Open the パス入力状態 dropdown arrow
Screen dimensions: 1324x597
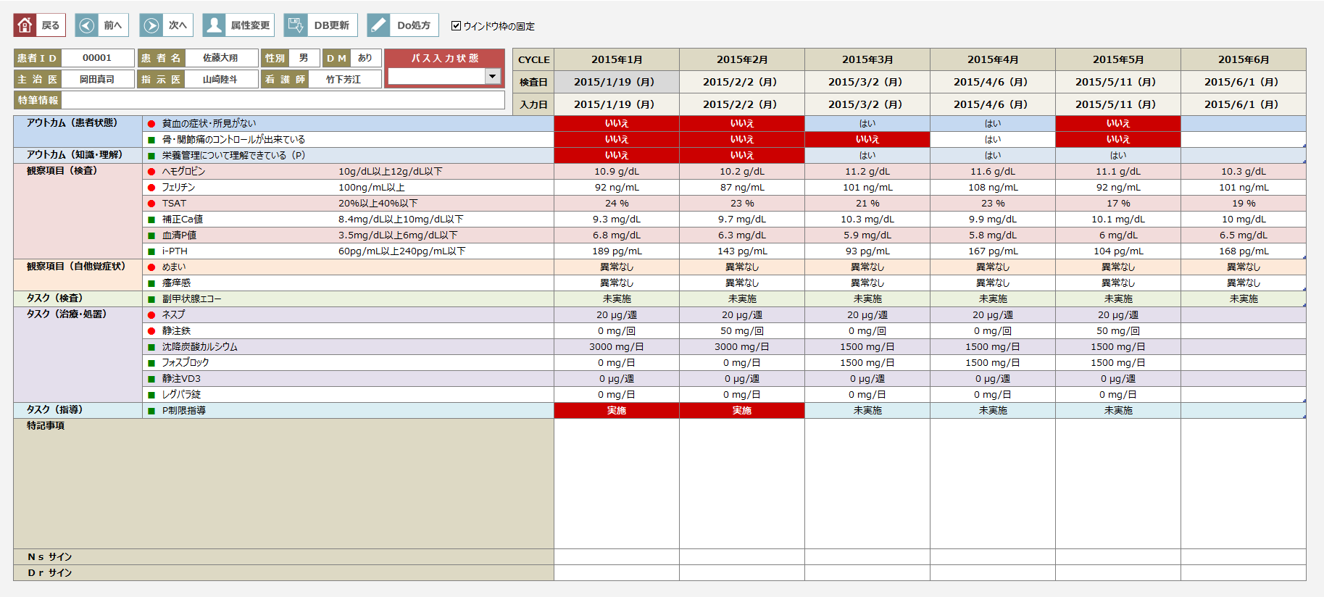click(x=493, y=76)
